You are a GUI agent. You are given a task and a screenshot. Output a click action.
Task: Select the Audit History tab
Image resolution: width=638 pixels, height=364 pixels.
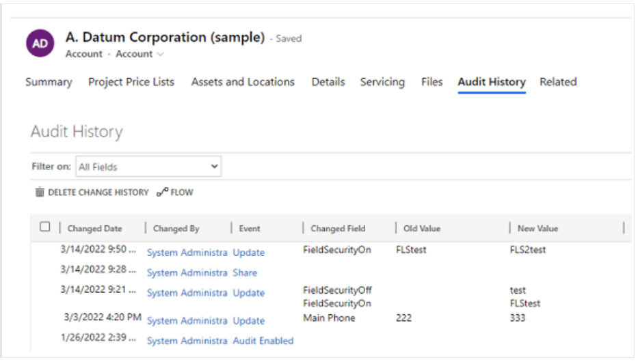pos(492,82)
